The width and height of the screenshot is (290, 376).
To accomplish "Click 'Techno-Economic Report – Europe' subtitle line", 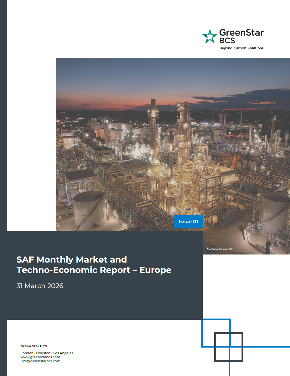I will click(x=94, y=270).
